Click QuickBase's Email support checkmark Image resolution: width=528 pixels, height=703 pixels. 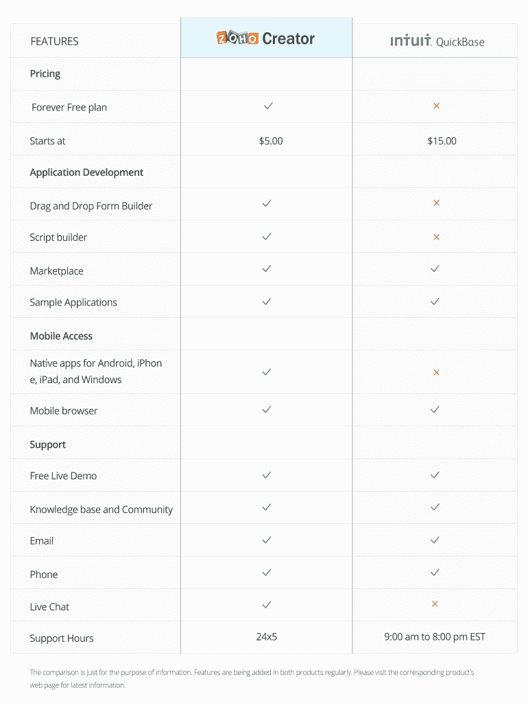tap(435, 540)
